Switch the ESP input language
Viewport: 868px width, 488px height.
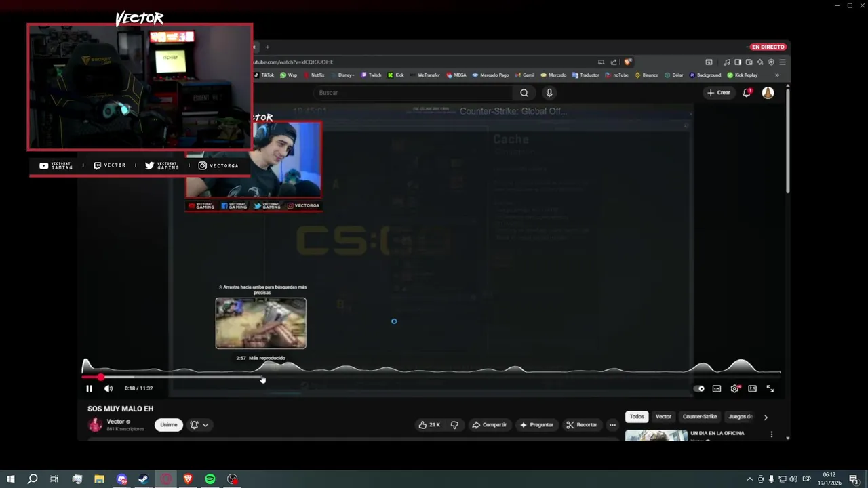tap(807, 479)
